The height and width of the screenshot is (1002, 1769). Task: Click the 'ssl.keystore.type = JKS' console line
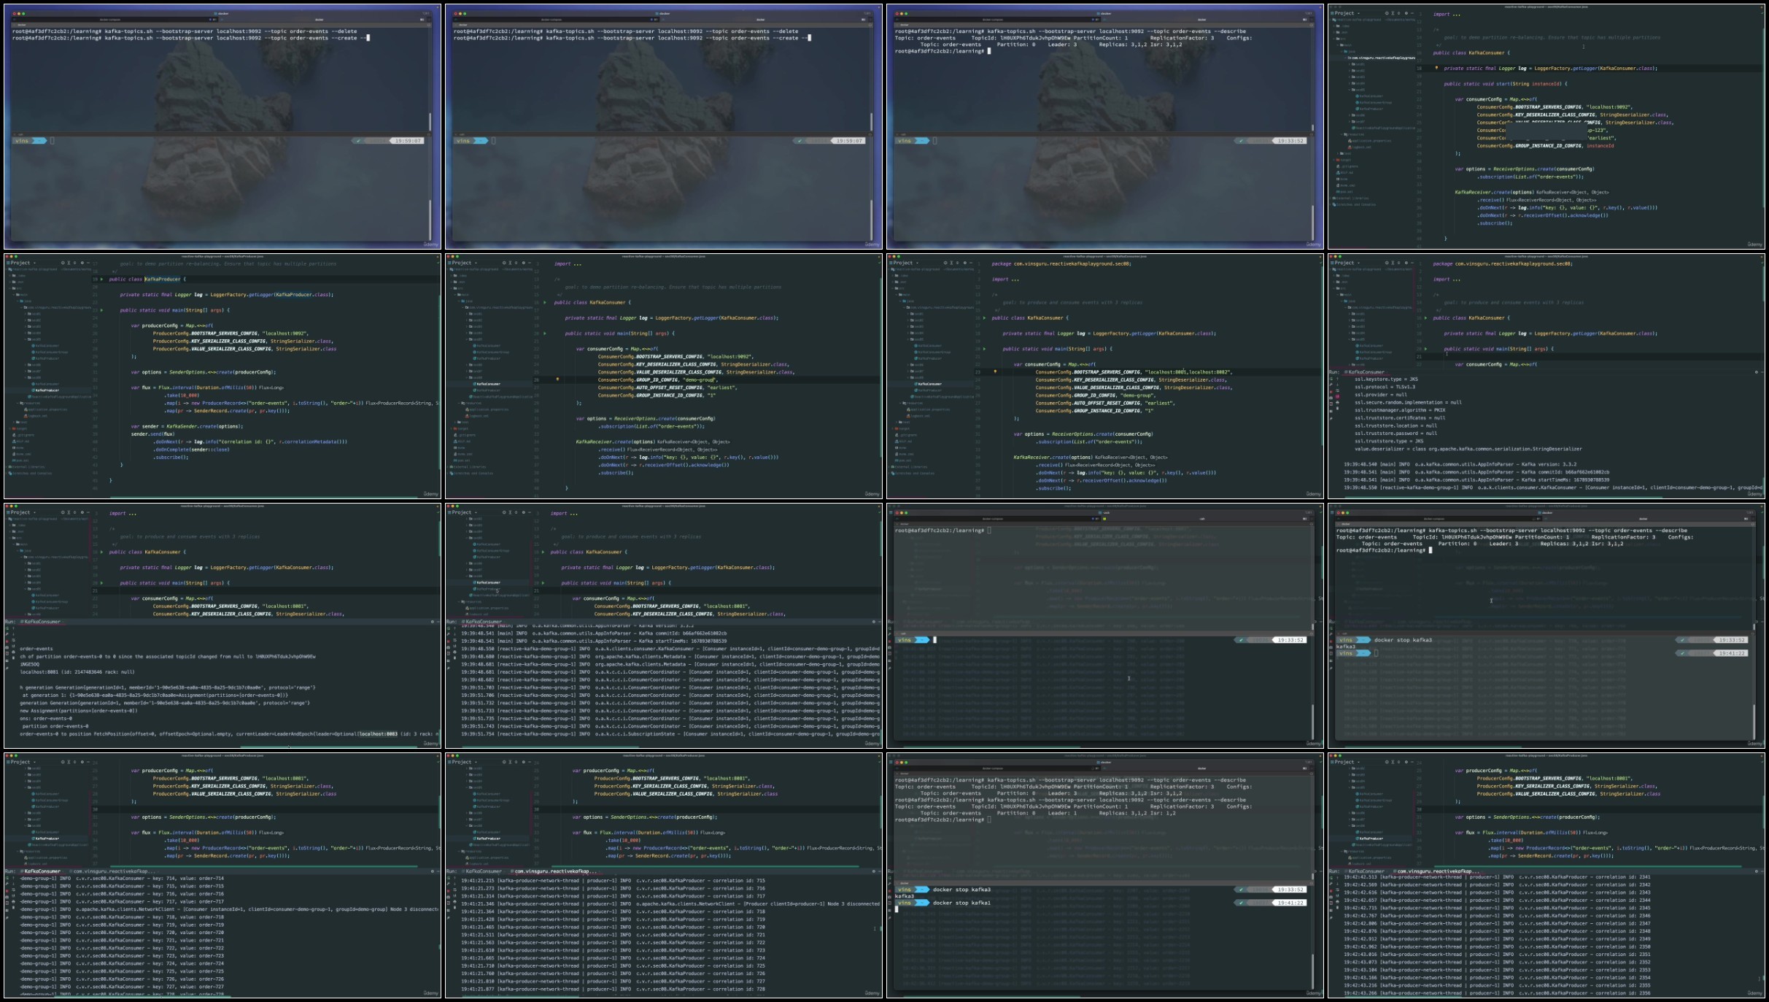coord(1386,379)
